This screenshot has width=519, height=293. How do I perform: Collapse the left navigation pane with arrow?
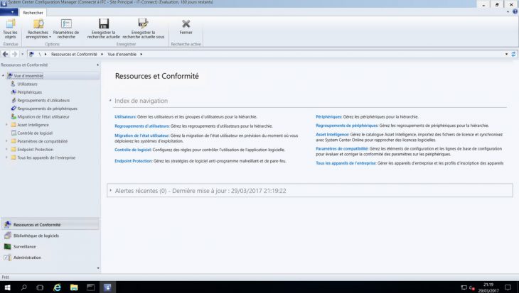[x=97, y=65]
